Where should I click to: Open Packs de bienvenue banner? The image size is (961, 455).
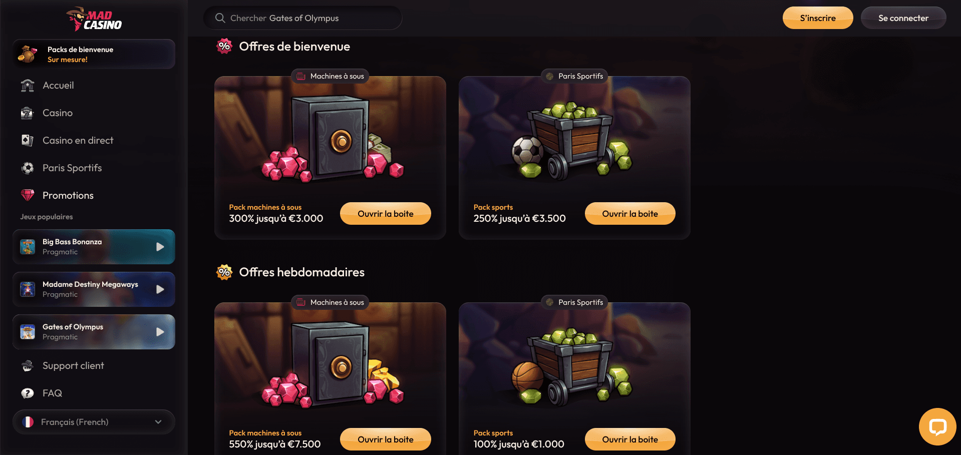click(x=94, y=54)
